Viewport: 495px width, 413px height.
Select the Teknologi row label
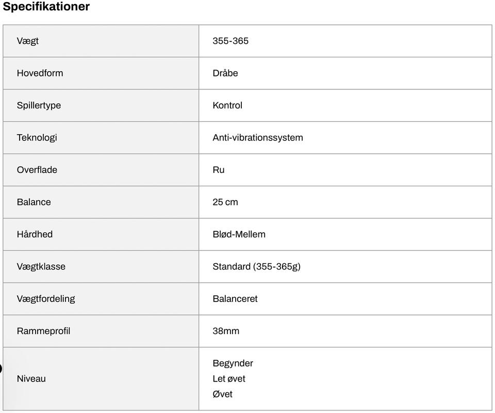click(37, 137)
